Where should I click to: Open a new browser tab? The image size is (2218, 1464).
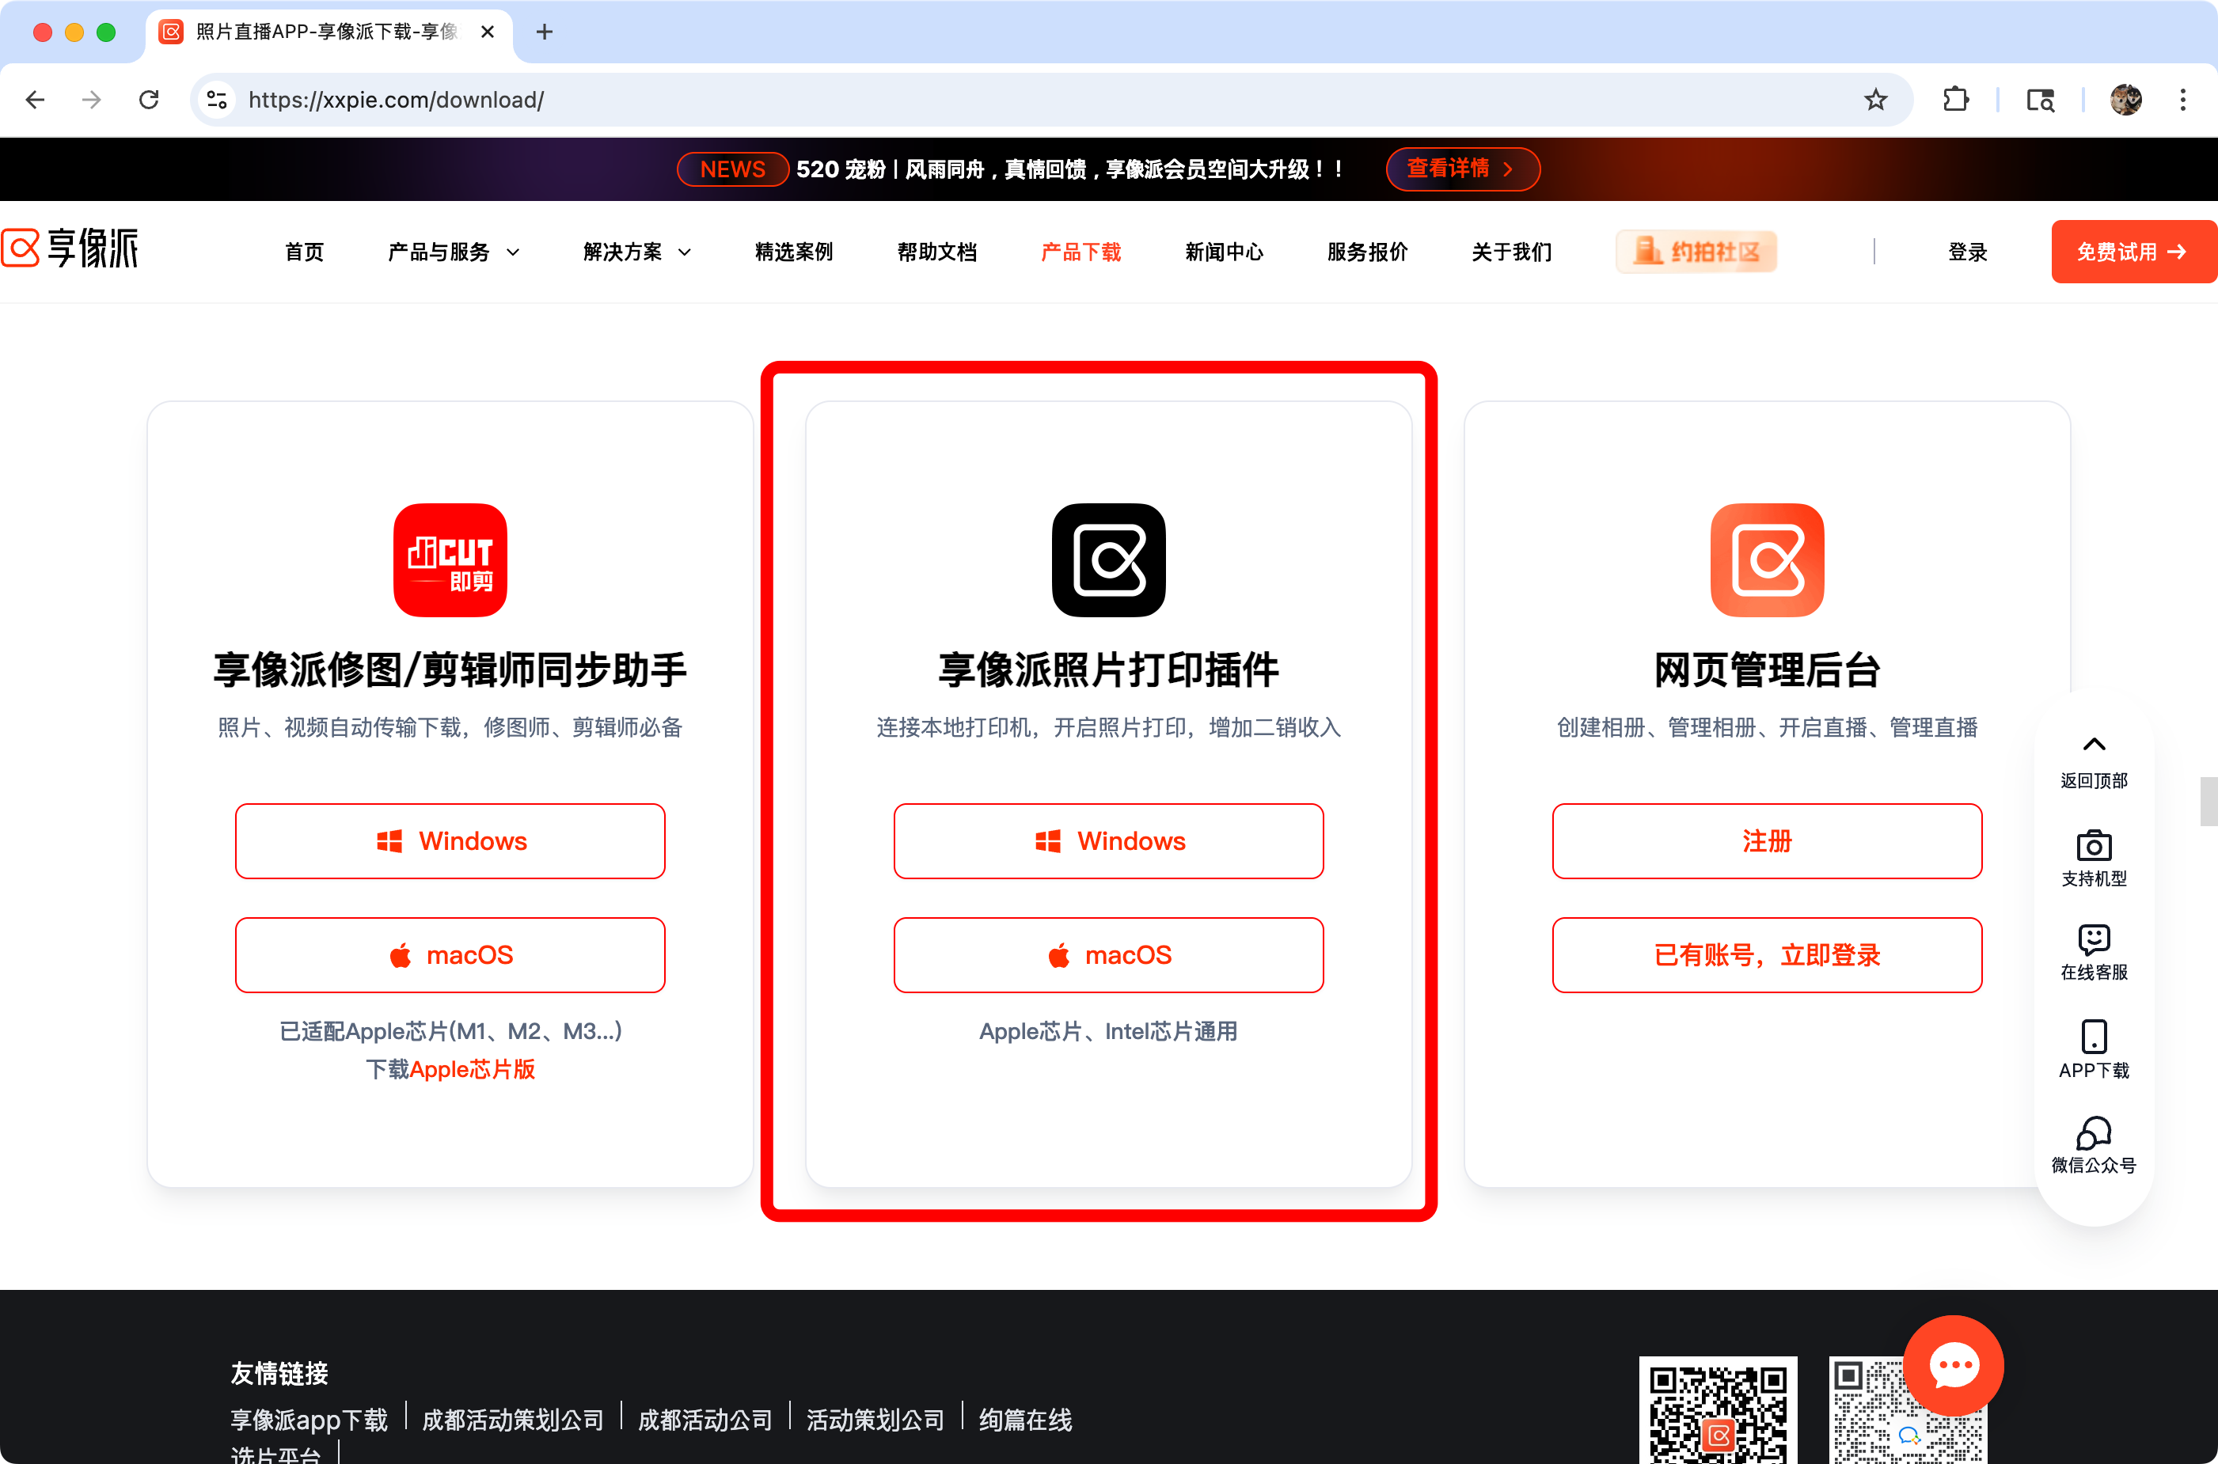(545, 32)
